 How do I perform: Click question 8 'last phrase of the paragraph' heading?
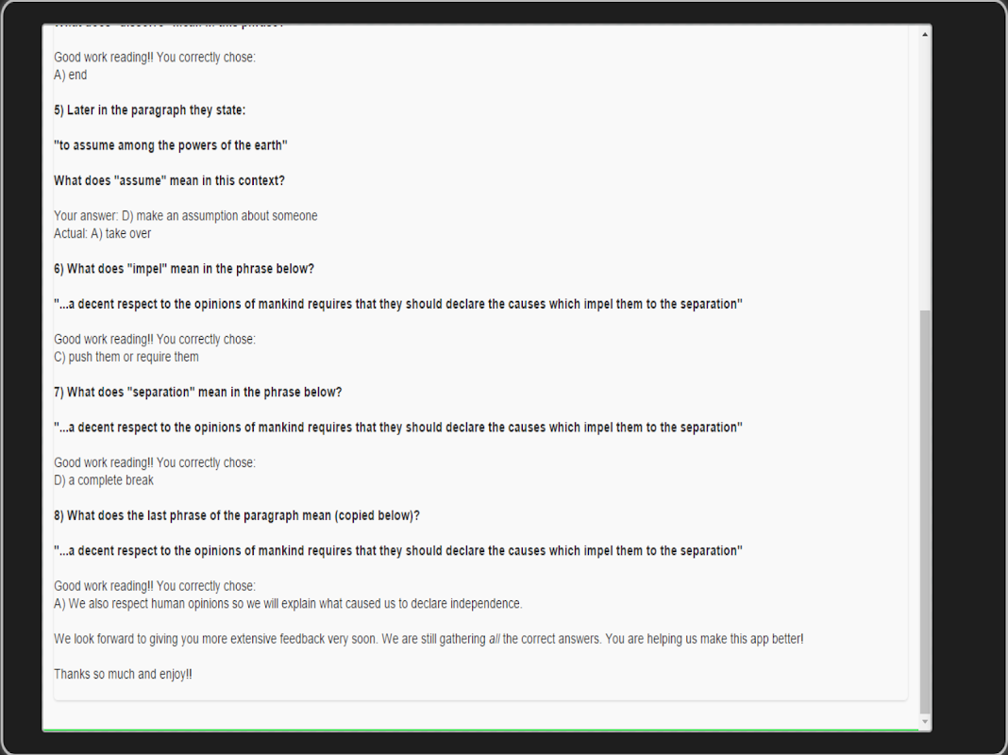pos(236,516)
